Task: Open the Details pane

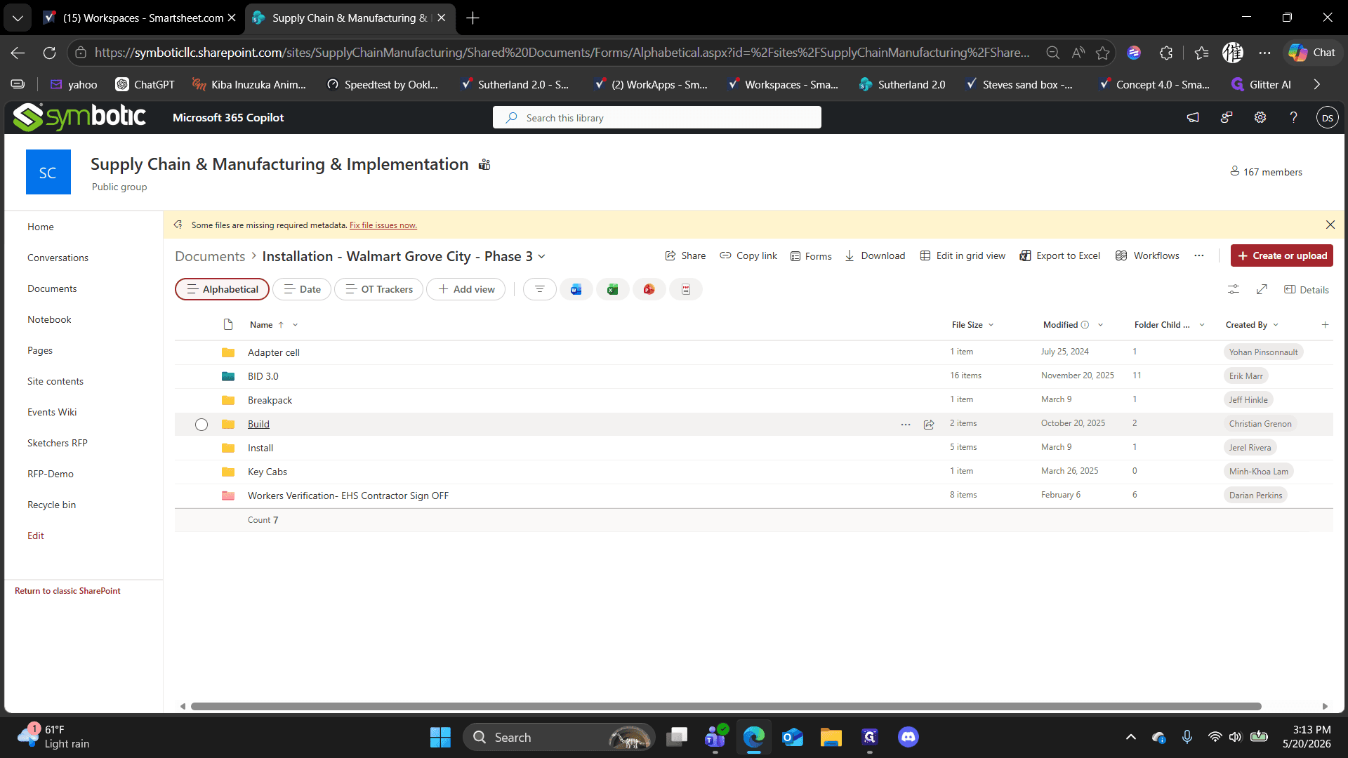Action: click(1307, 289)
